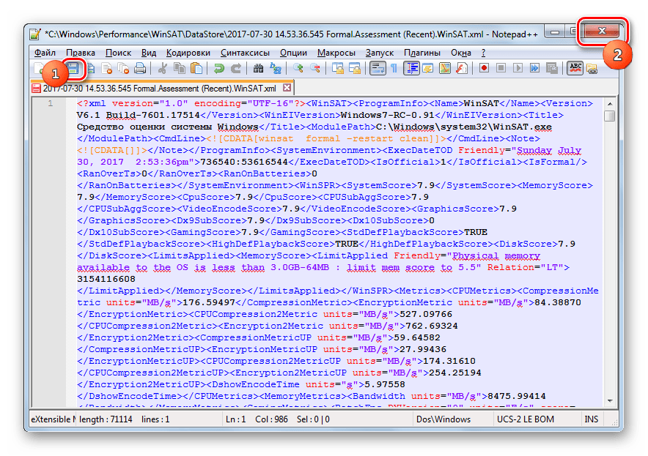This screenshot has width=648, height=456.
Task: Click the Print toolbar icon
Action: [x=140, y=68]
